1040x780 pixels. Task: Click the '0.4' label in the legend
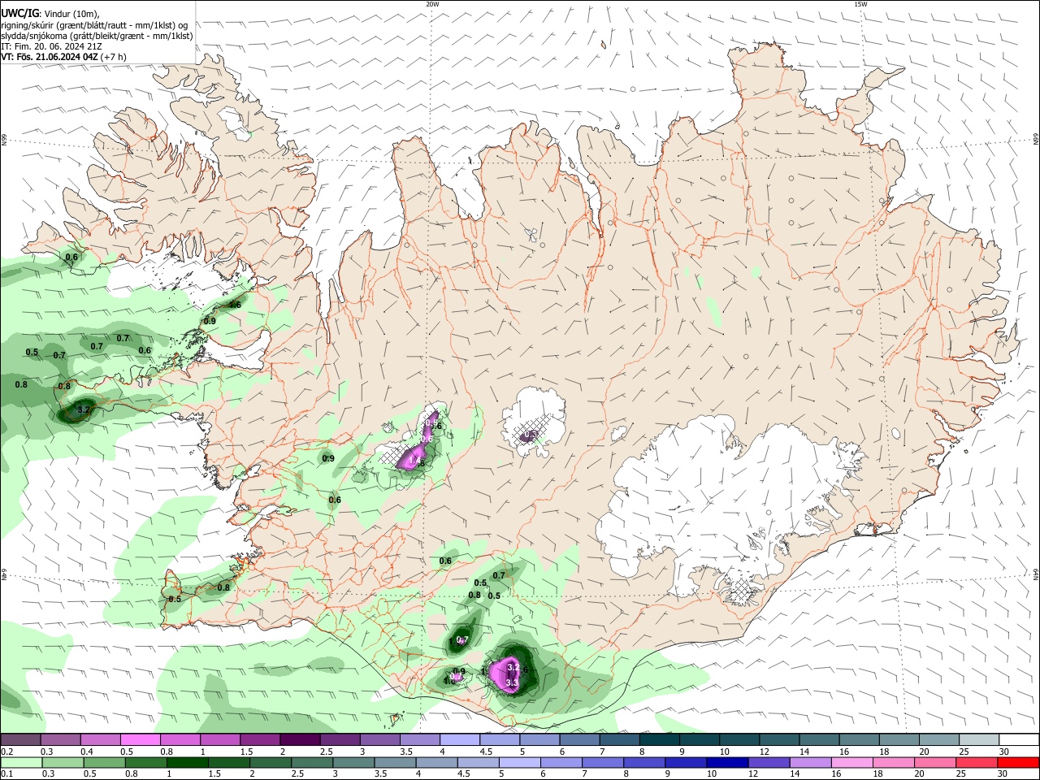87,752
